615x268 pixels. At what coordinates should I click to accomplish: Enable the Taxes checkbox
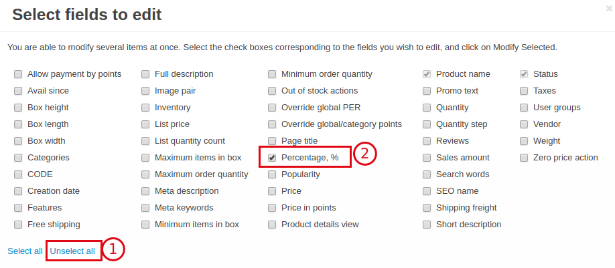point(524,91)
